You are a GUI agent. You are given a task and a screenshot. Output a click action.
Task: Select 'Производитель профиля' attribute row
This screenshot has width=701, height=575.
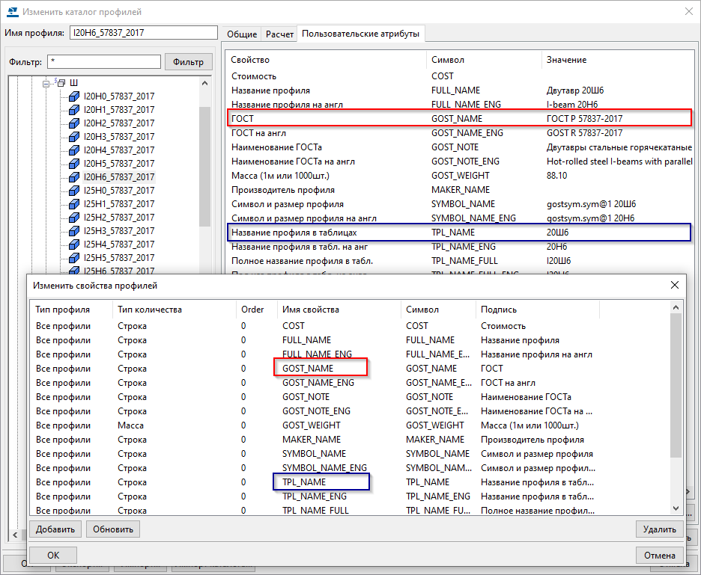(461, 190)
